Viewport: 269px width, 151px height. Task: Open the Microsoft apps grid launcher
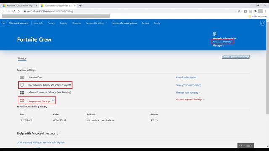pos(4,23)
